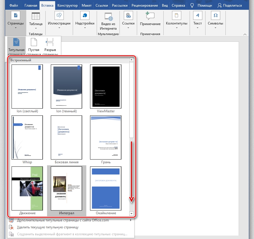Open the Рецензирование ribbon tab
The width and height of the screenshot is (254, 239).
(145, 5)
